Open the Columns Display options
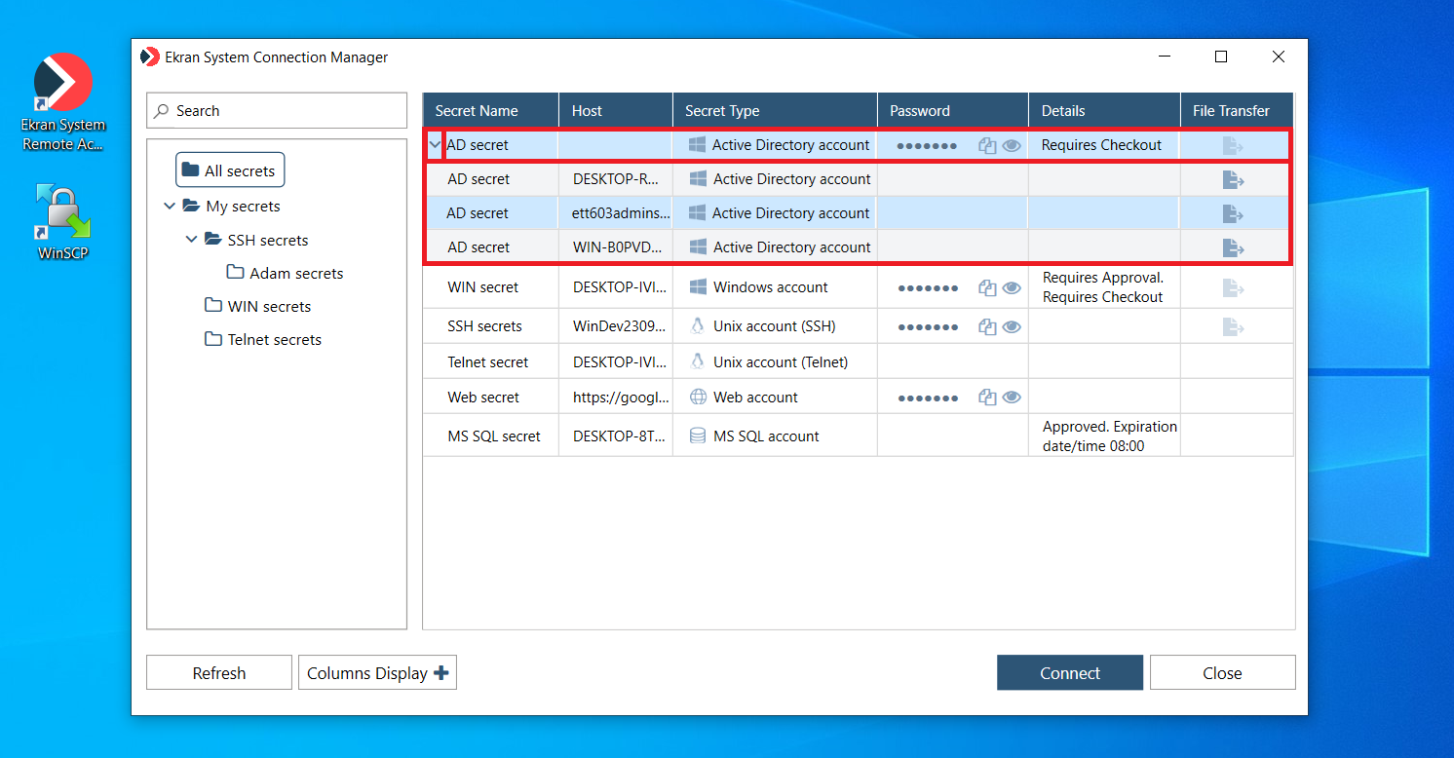 point(377,673)
